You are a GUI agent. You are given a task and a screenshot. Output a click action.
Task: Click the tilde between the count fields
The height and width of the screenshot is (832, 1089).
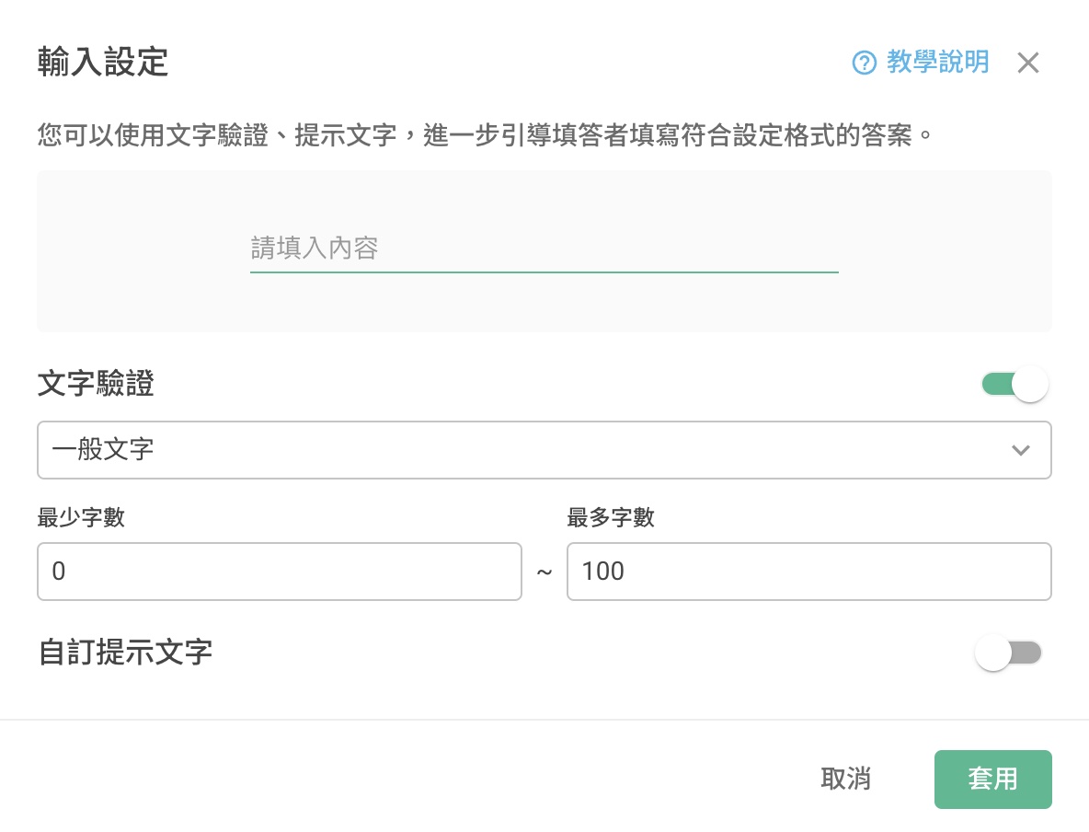click(544, 572)
